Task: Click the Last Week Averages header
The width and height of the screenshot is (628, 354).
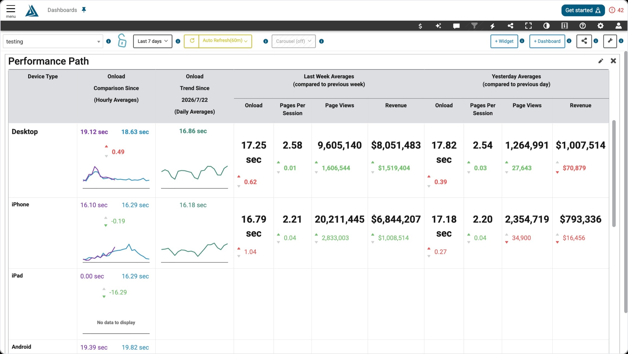Action: (329, 80)
